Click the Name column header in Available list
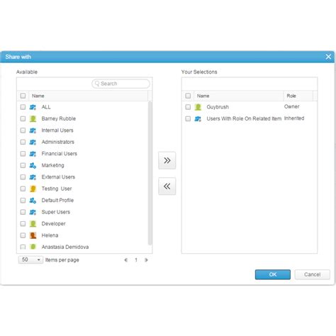The width and height of the screenshot is (336, 336). [89, 96]
